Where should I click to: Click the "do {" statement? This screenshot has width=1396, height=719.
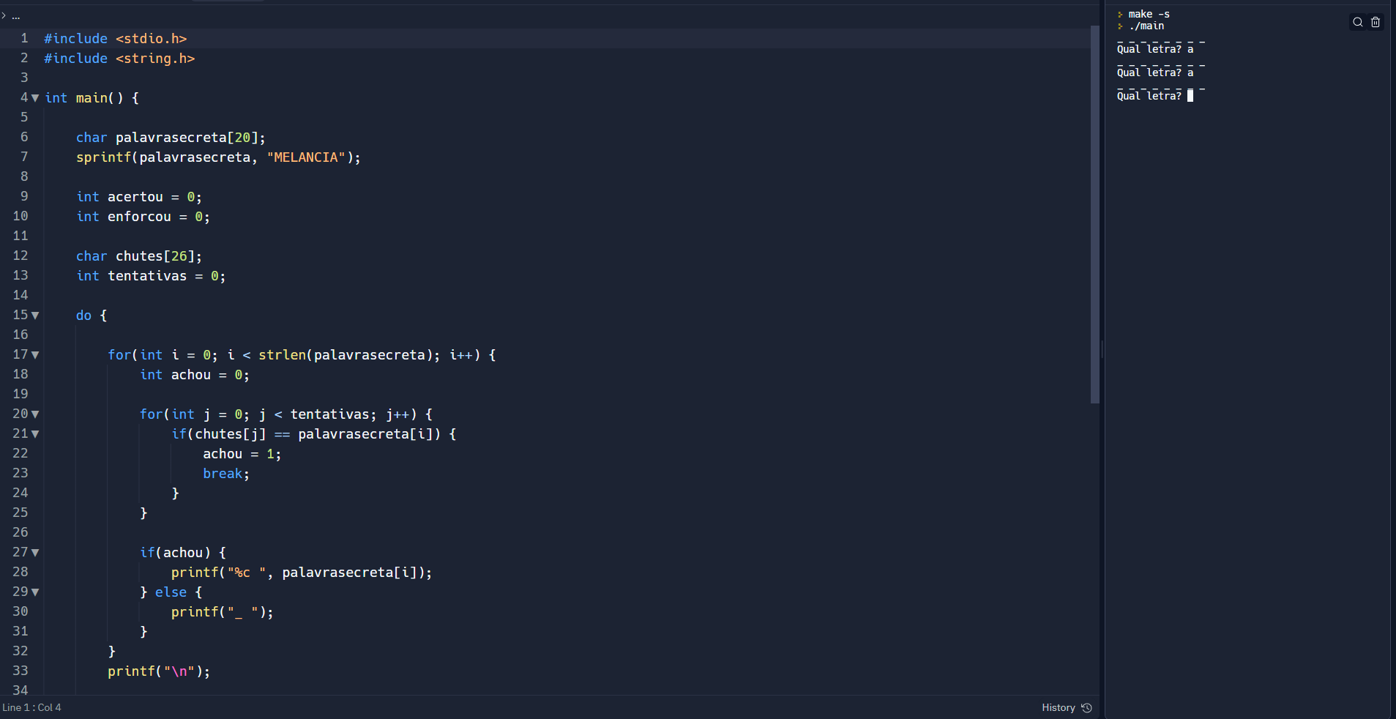(x=92, y=316)
